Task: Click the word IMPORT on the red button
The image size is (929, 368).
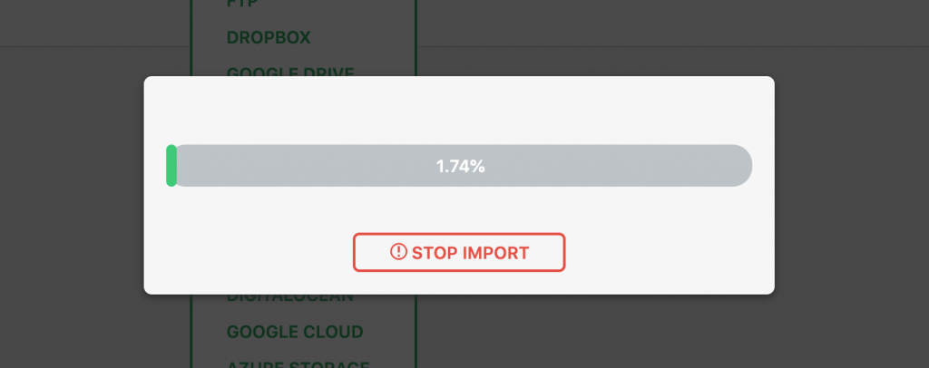Action: 495,253
